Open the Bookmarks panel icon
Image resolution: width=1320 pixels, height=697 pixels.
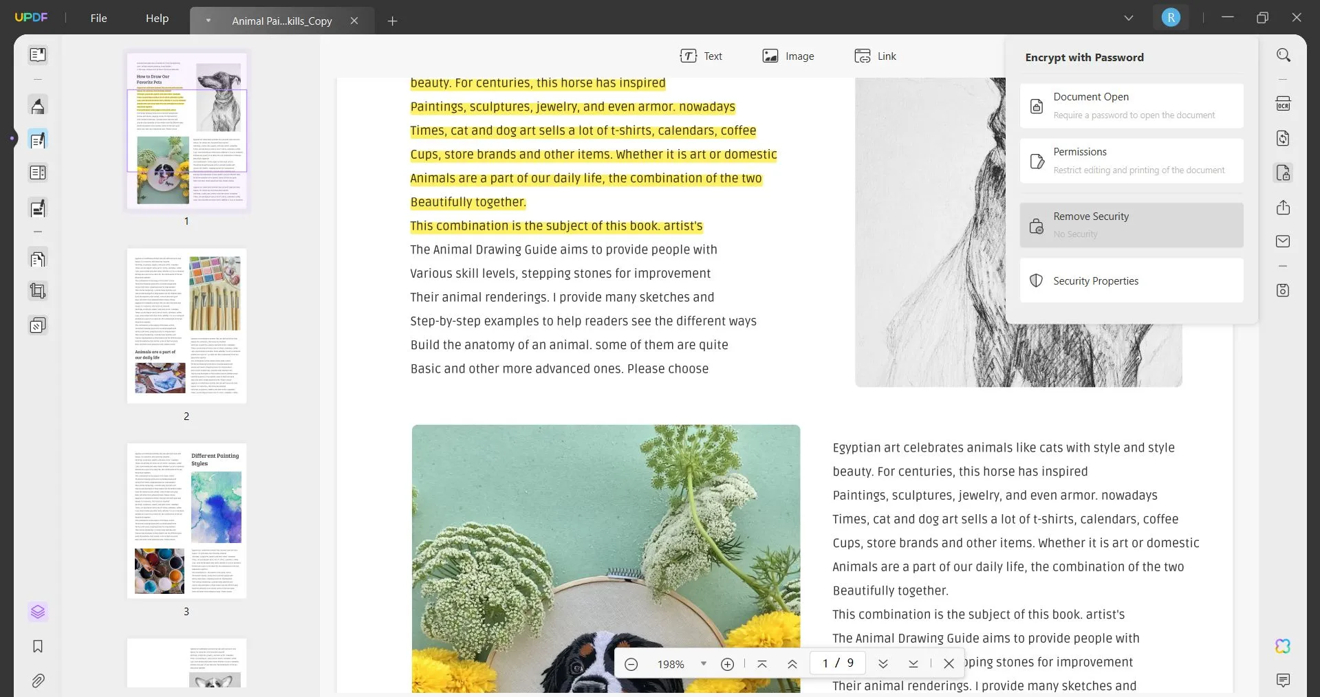pos(38,646)
